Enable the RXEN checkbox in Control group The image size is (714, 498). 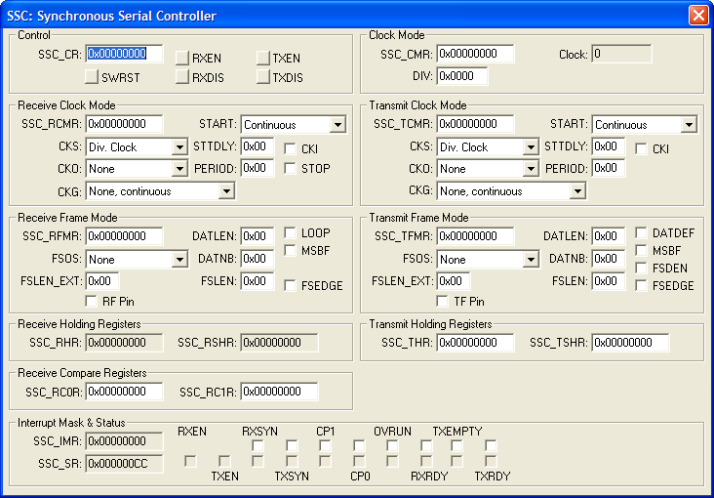point(182,58)
